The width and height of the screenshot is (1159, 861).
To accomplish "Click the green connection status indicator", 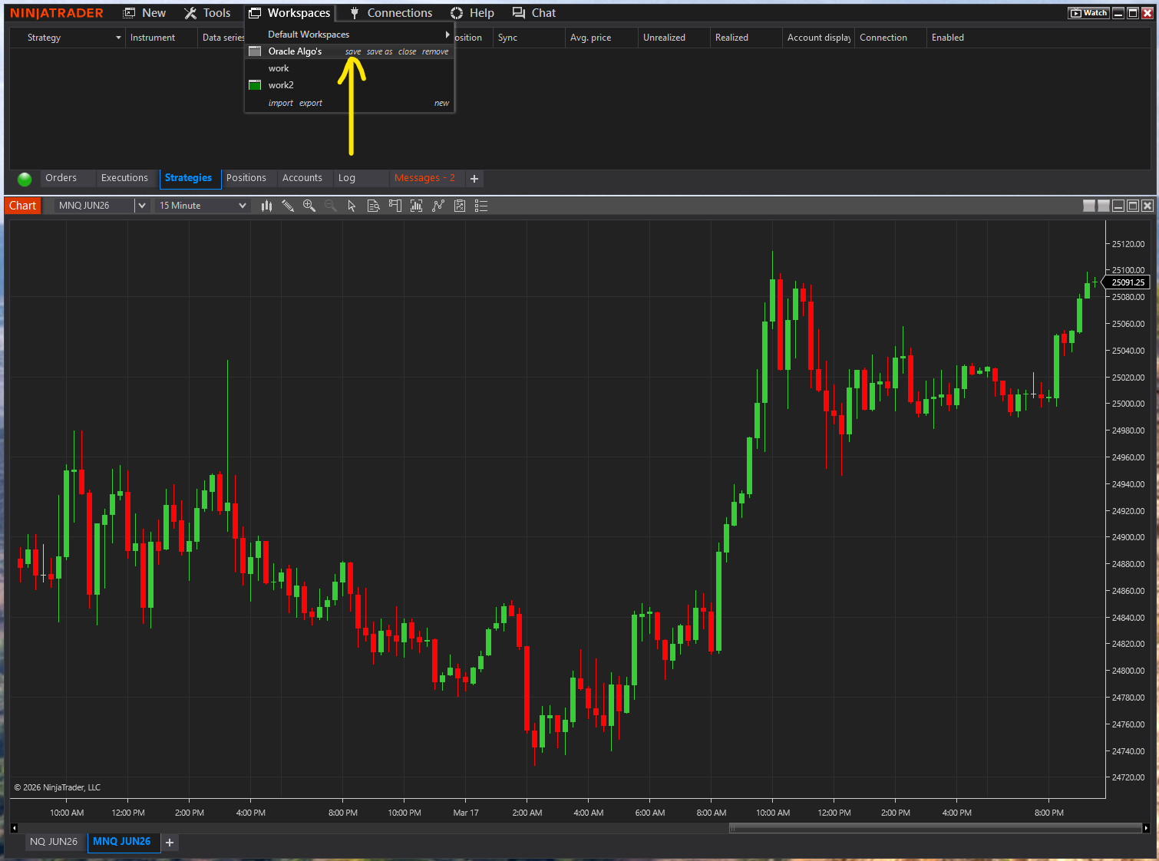I will (25, 179).
